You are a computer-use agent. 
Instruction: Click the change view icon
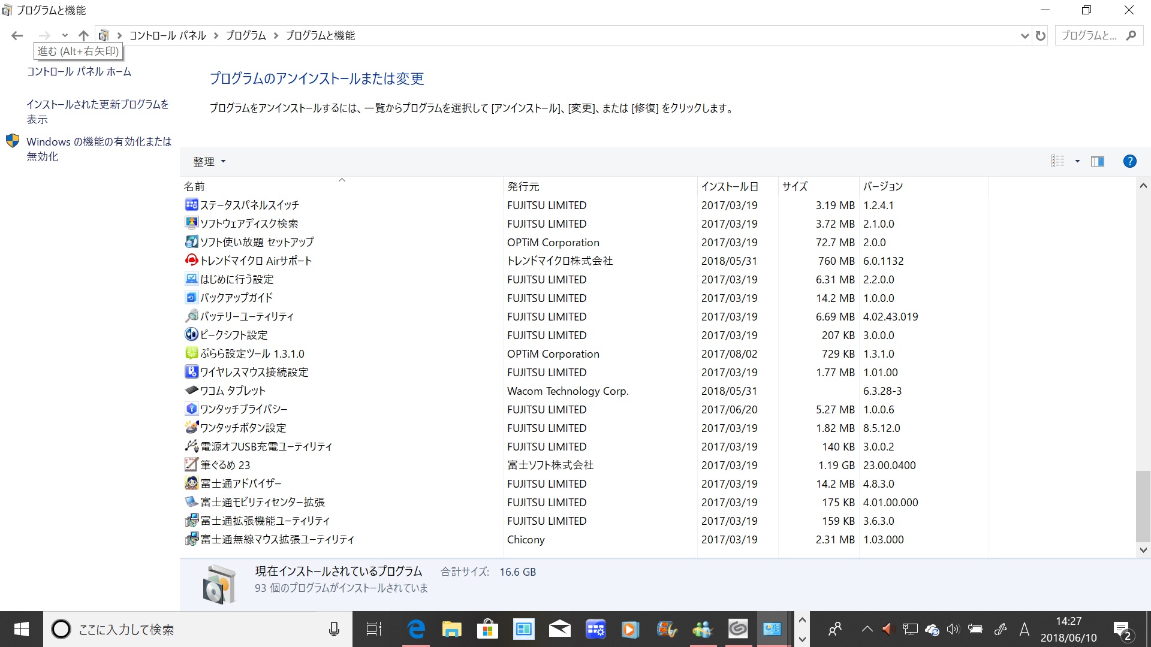1058,161
